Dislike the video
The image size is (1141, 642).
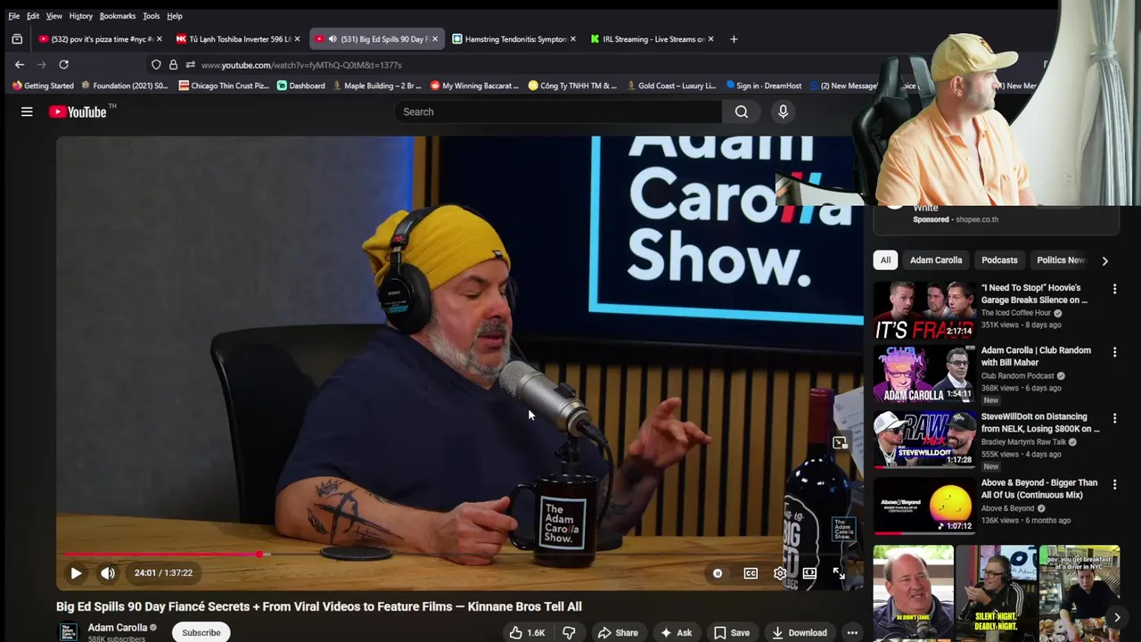tap(569, 633)
